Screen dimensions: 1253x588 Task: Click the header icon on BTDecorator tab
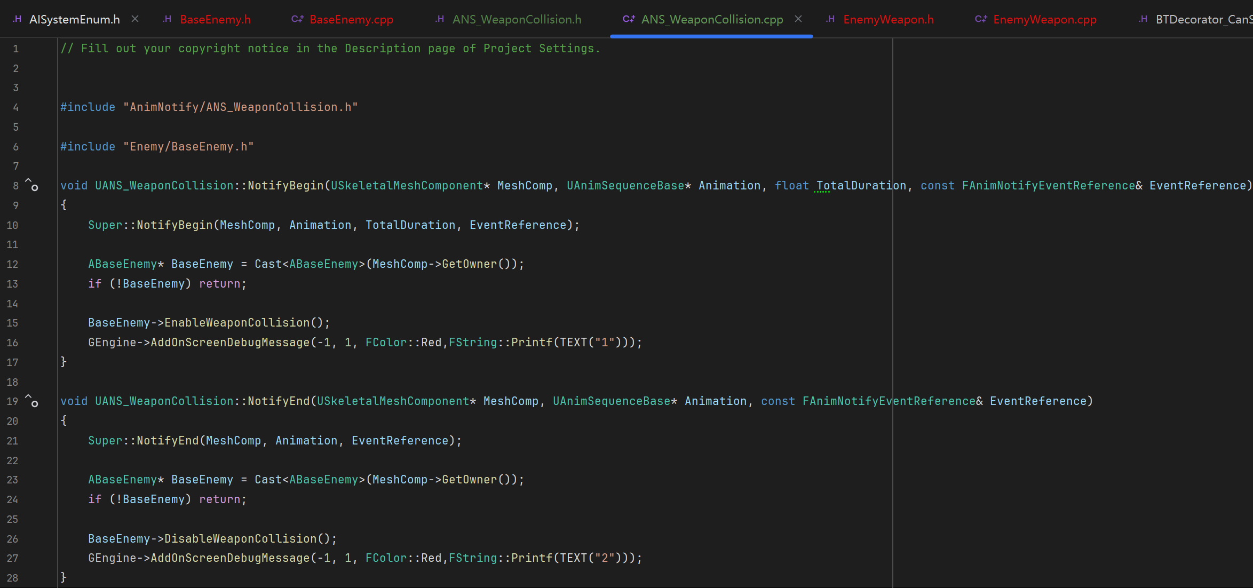(1143, 19)
